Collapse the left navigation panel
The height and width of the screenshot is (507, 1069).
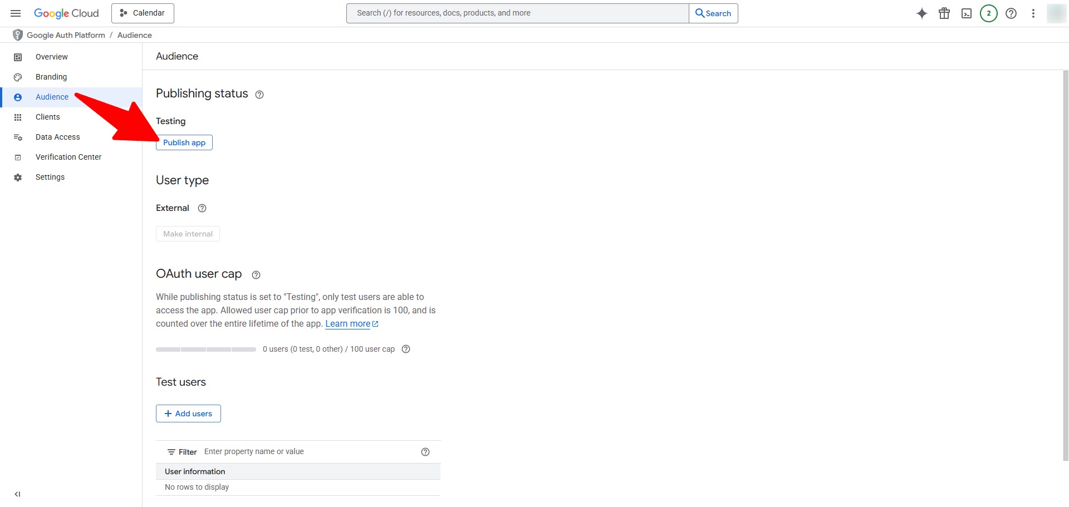click(x=18, y=494)
